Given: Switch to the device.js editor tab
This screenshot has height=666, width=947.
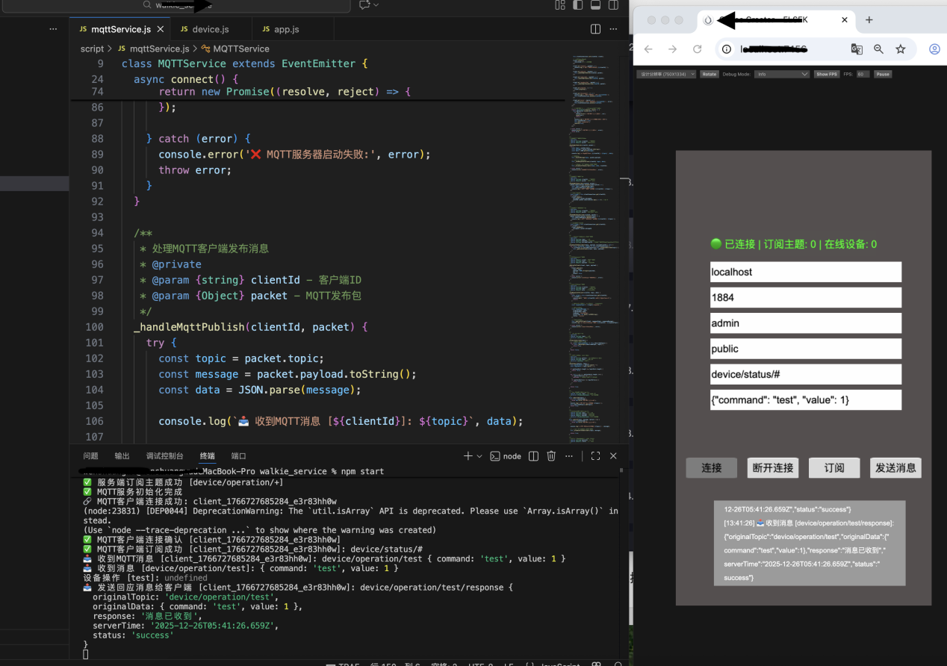Looking at the screenshot, I should coord(209,29).
